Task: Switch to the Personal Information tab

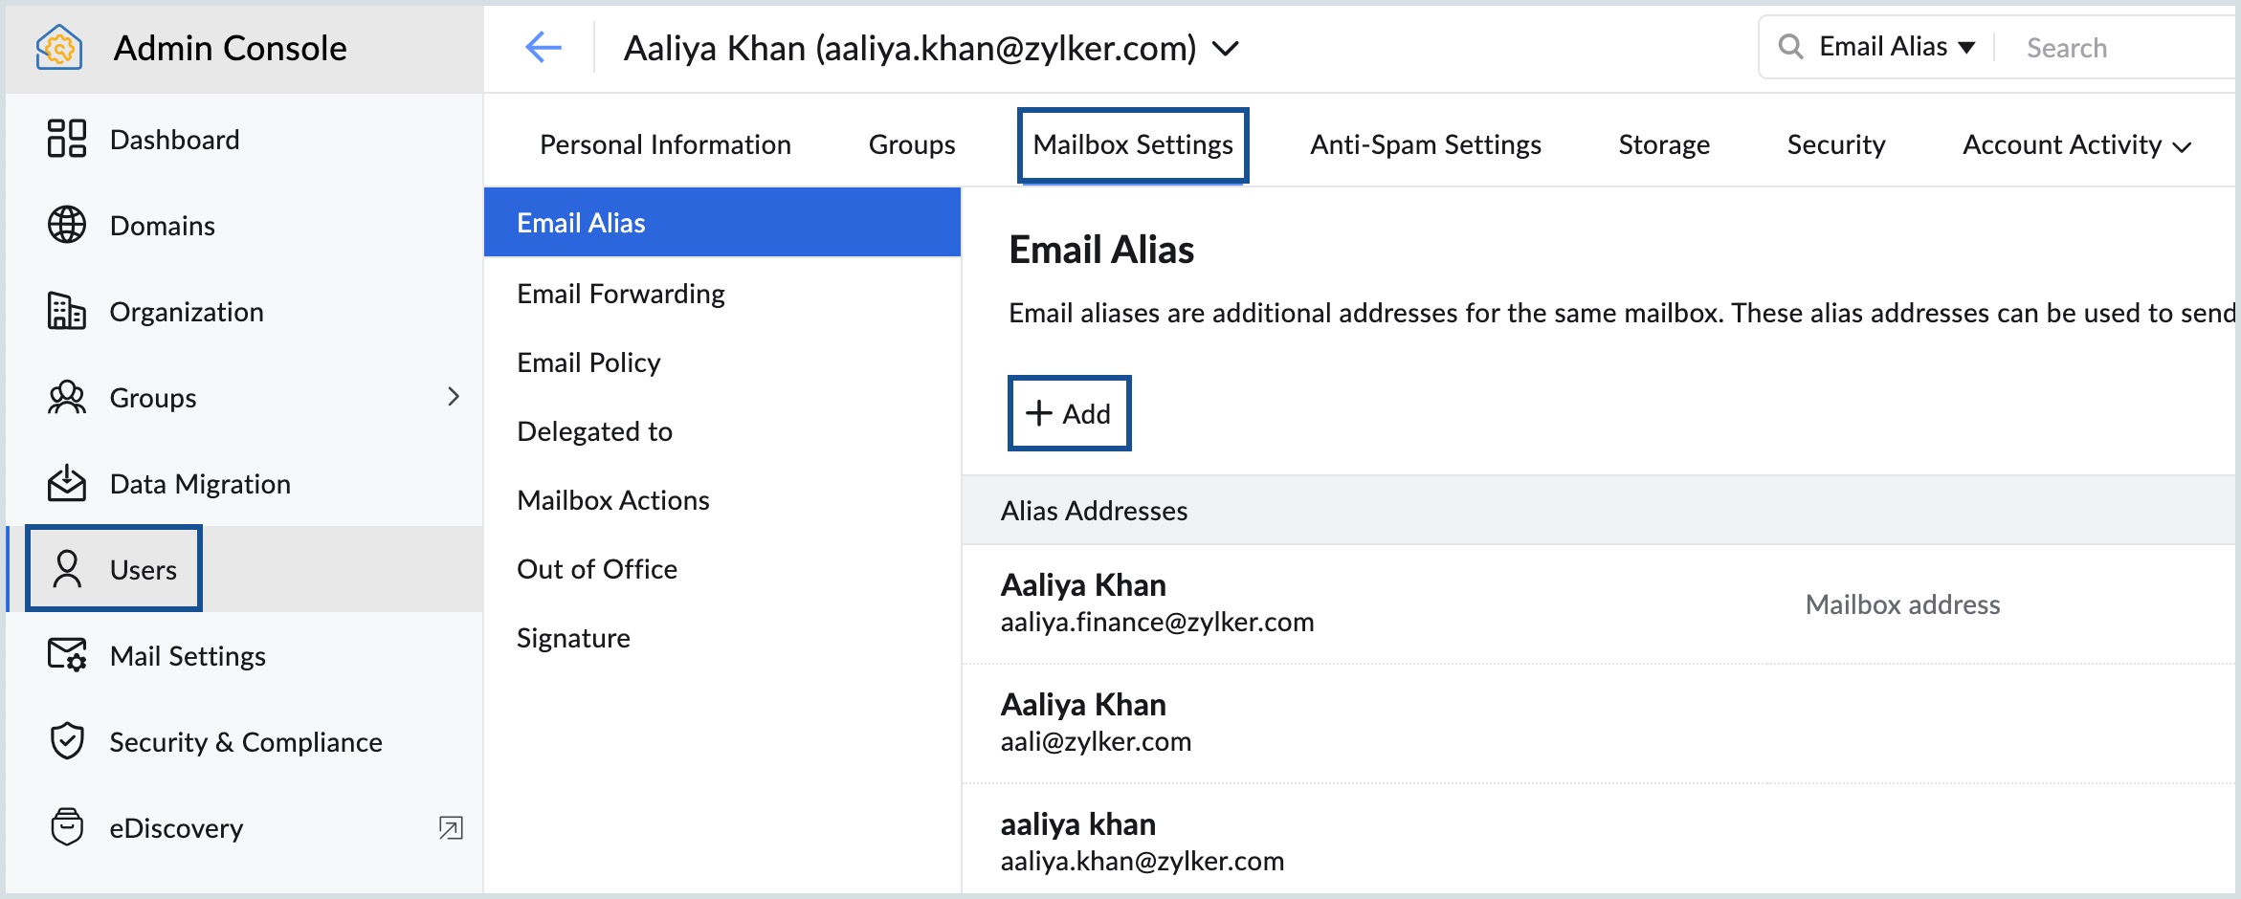Action: coord(665,145)
